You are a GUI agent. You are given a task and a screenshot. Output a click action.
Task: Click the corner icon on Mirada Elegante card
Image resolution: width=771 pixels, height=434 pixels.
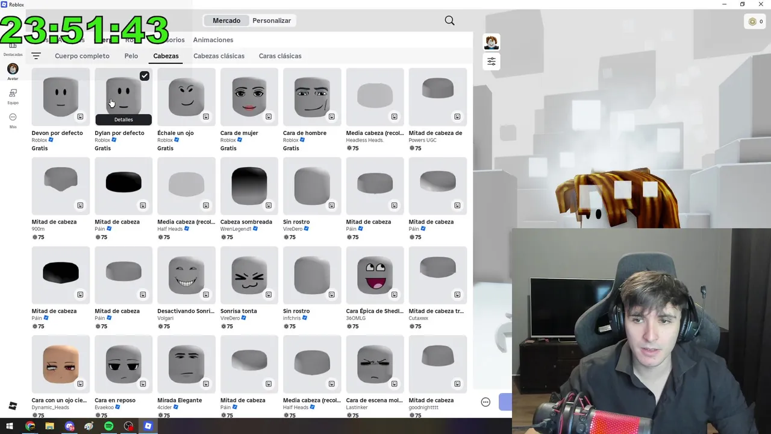coord(206,384)
